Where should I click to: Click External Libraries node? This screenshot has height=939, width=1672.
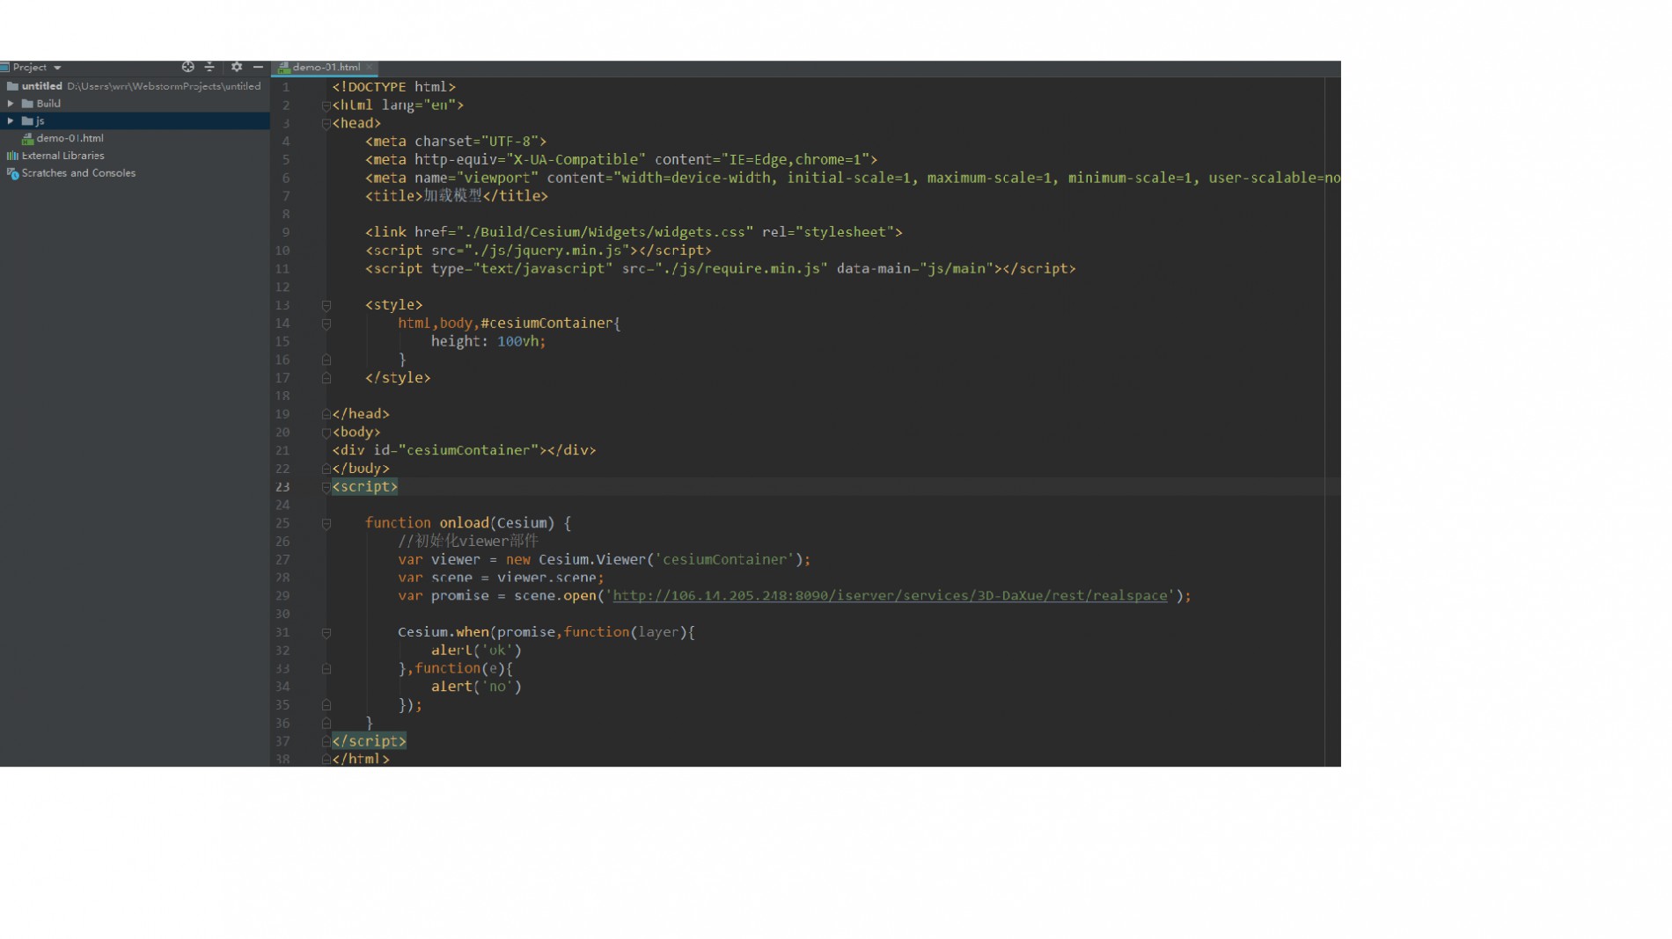pos(62,156)
